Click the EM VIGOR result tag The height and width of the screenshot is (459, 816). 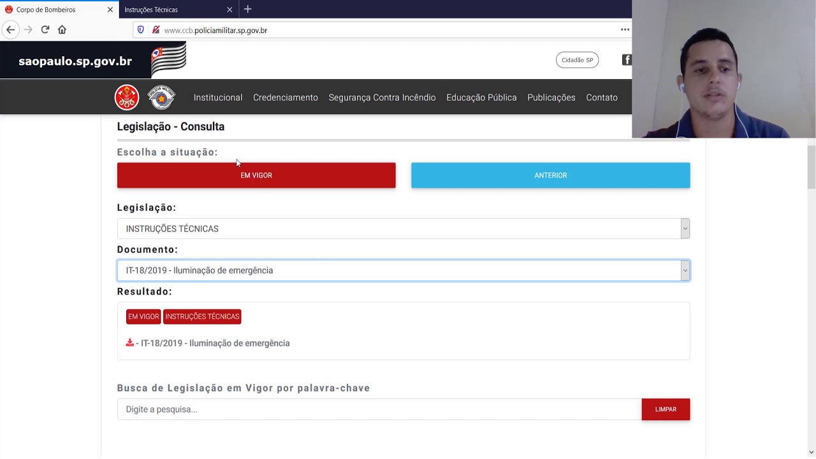(143, 316)
